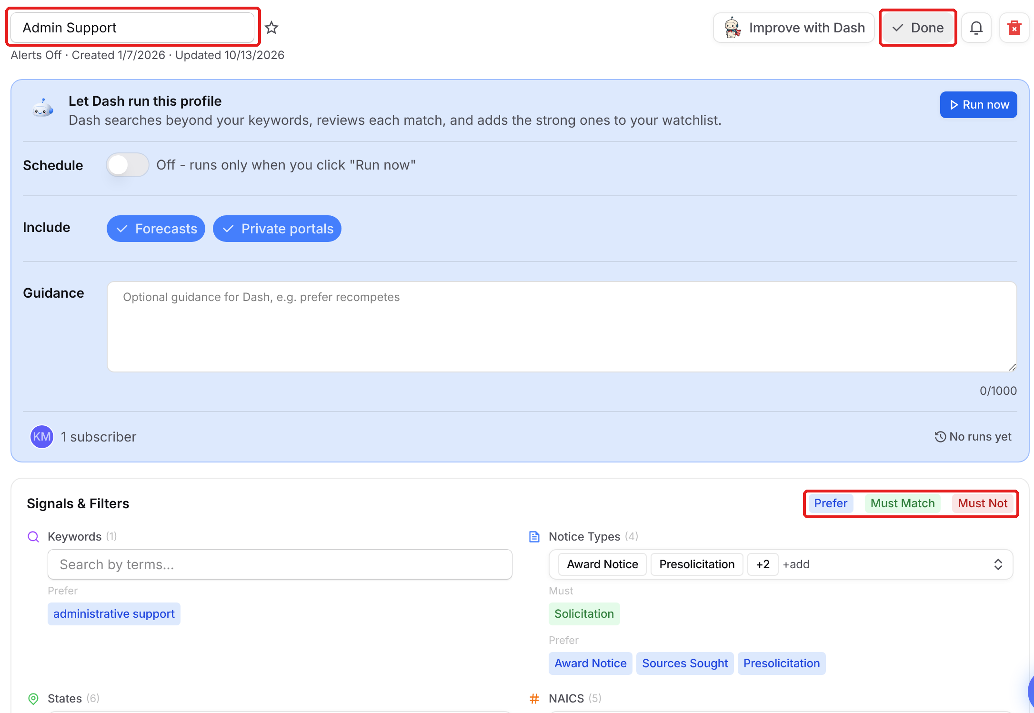
Task: Click Improve with Dash button
Action: click(794, 28)
